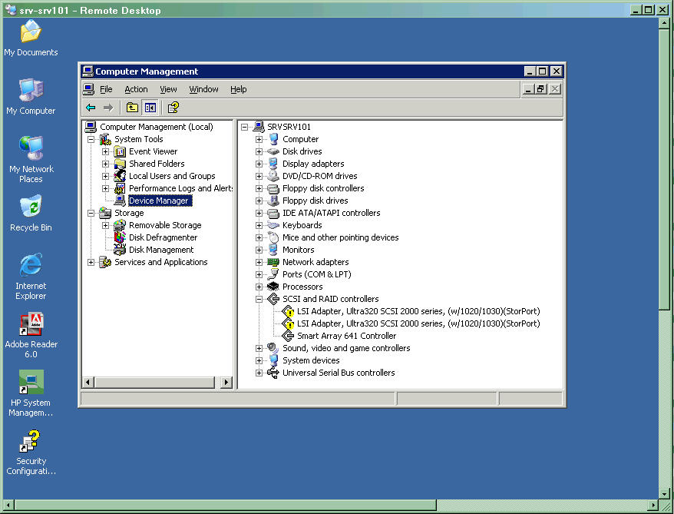Select the Recycle Bin desktop icon
The height and width of the screenshot is (514, 674).
point(31,207)
